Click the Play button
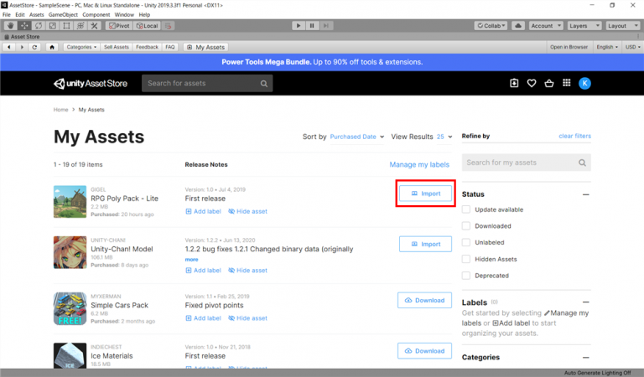644x377 pixels. pyautogui.click(x=299, y=25)
